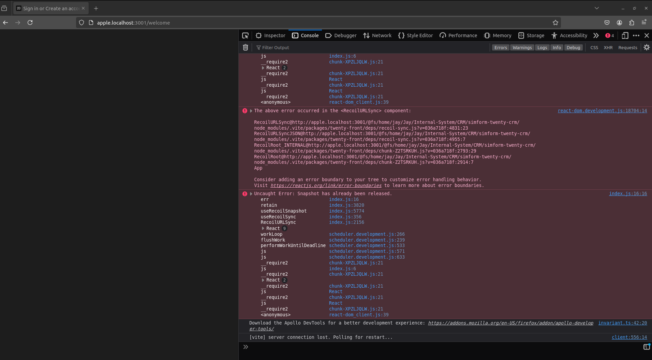This screenshot has height=360, width=652.
Task: Expand the React 9 stack frames group
Action: pyautogui.click(x=263, y=228)
